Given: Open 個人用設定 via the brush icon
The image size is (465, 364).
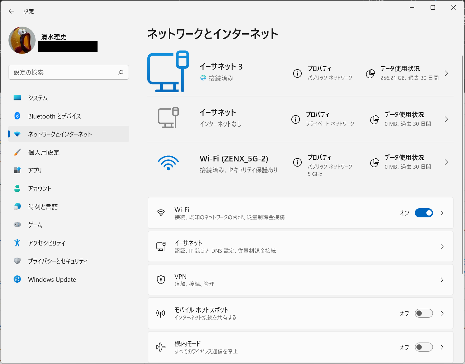Looking at the screenshot, I should click(17, 152).
